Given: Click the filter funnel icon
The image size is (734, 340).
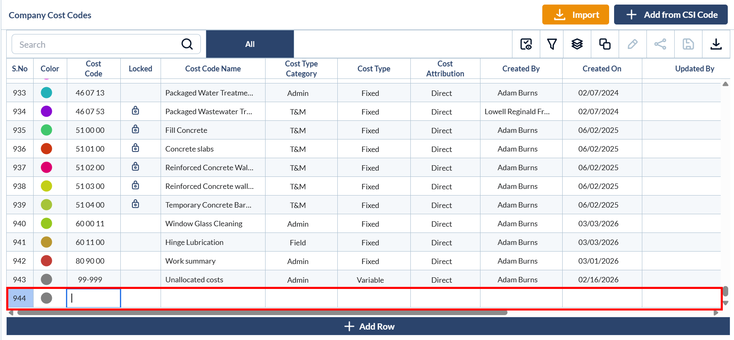Looking at the screenshot, I should 552,44.
